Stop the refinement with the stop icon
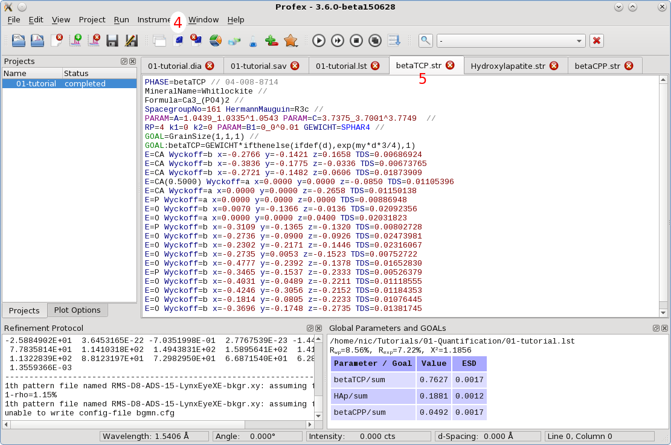This screenshot has height=445, width=671. point(356,40)
